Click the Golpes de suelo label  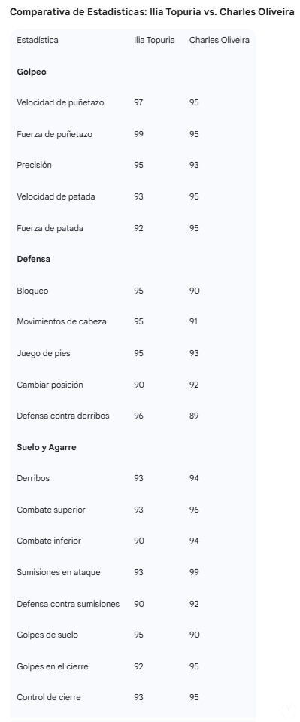[x=47, y=635]
